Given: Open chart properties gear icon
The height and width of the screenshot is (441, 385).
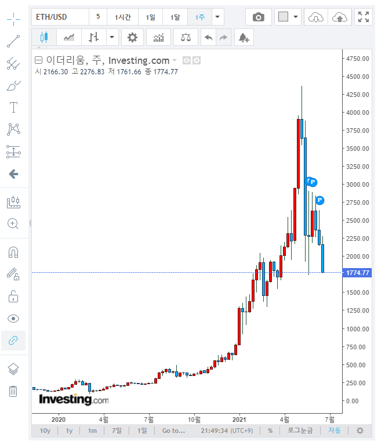Looking at the screenshot, I should coord(132,37).
